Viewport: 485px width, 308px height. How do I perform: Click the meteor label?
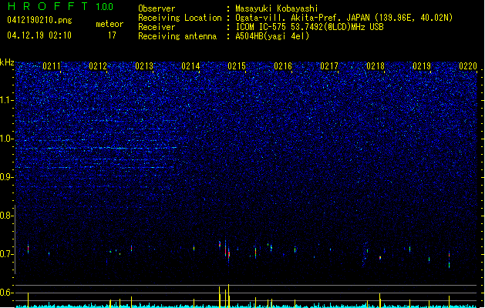click(x=109, y=24)
